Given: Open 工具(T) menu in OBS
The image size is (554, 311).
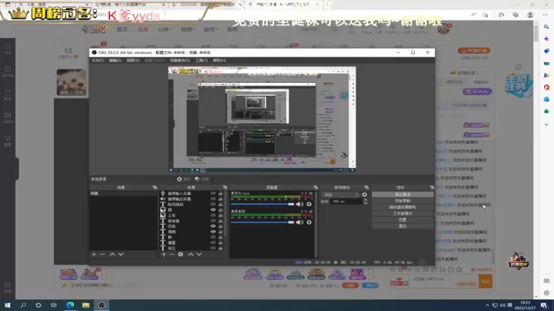Looking at the screenshot, I should pyautogui.click(x=202, y=61).
